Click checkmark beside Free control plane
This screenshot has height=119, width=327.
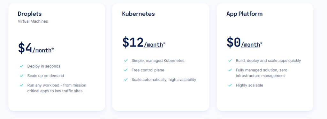(126, 70)
